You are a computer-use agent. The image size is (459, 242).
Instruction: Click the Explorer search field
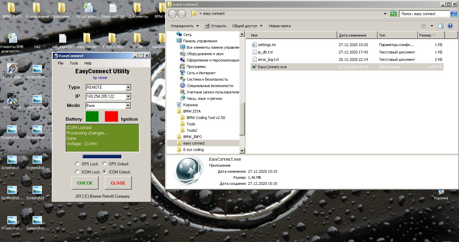point(424,14)
